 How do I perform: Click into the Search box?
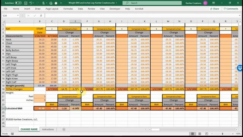(x=152, y=3)
